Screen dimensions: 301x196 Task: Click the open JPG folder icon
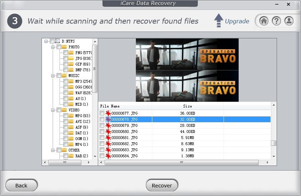coord(71,58)
